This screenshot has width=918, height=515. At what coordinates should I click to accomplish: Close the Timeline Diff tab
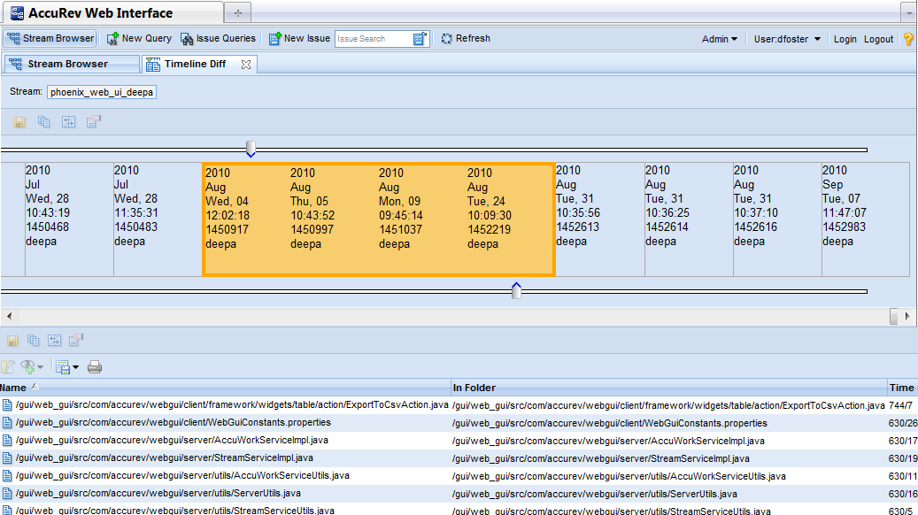pyautogui.click(x=246, y=65)
